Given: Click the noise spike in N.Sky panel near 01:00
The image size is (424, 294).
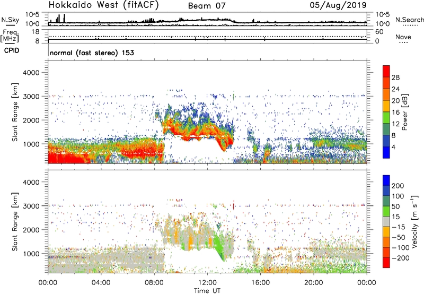Looking at the screenshot, I should click(x=64, y=19).
